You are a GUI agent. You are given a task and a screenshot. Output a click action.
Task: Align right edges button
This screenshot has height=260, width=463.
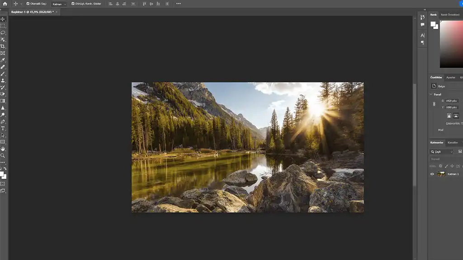click(124, 4)
